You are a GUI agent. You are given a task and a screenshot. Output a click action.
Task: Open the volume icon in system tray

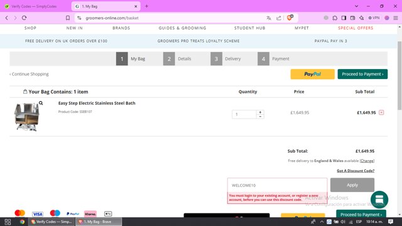(x=343, y=222)
